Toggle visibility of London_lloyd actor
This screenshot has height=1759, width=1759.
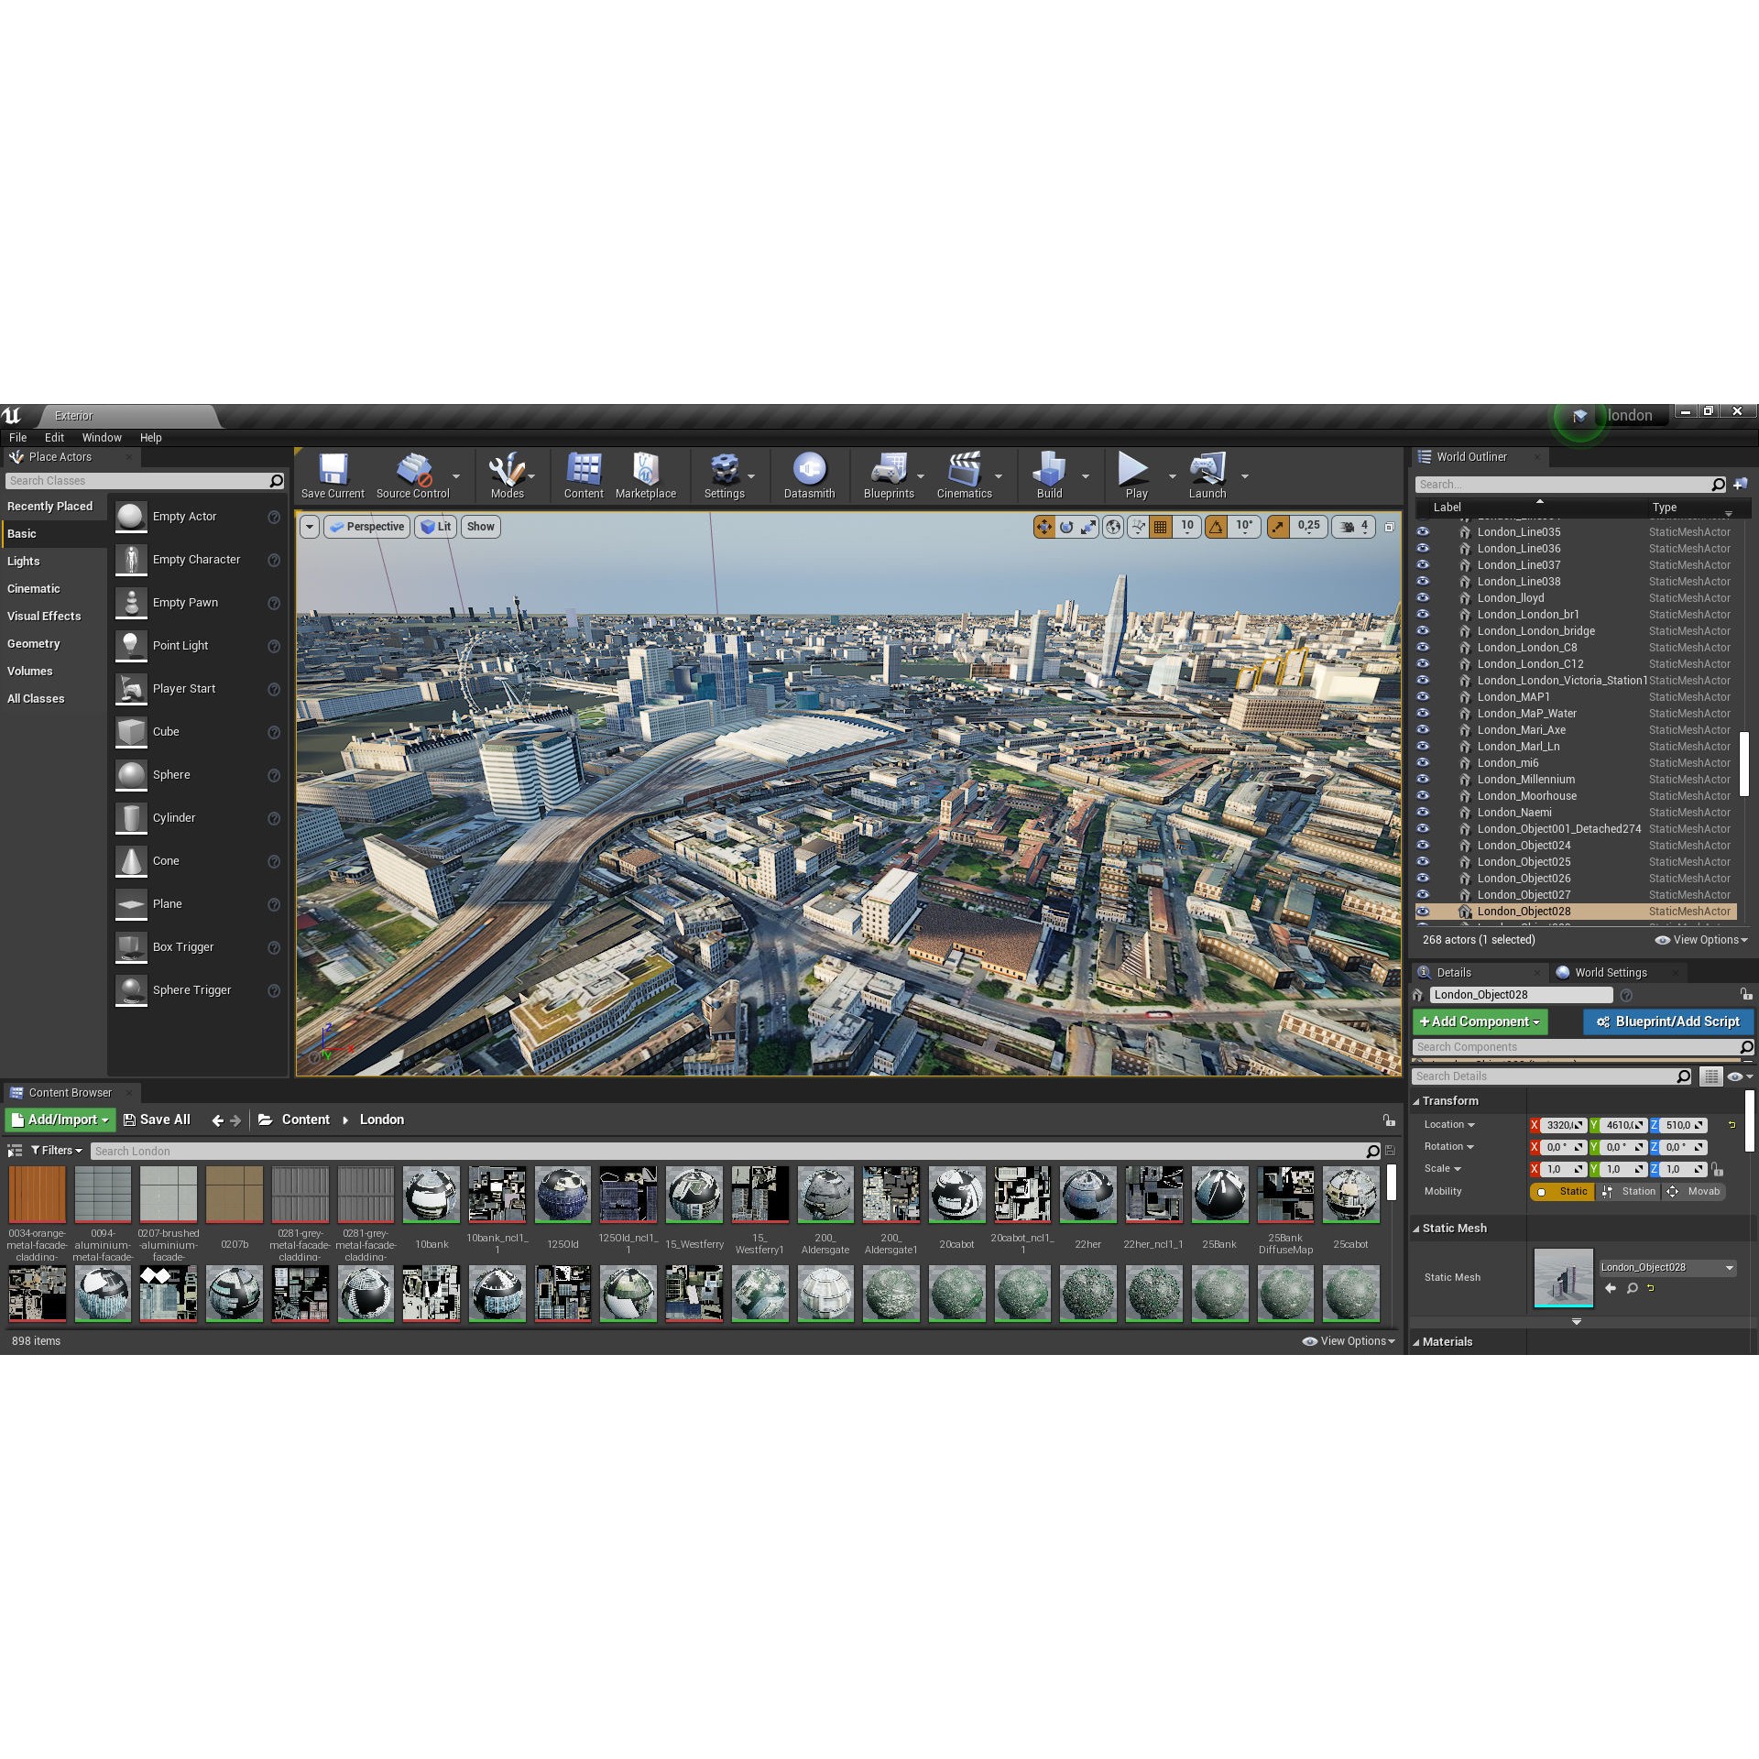point(1423,597)
